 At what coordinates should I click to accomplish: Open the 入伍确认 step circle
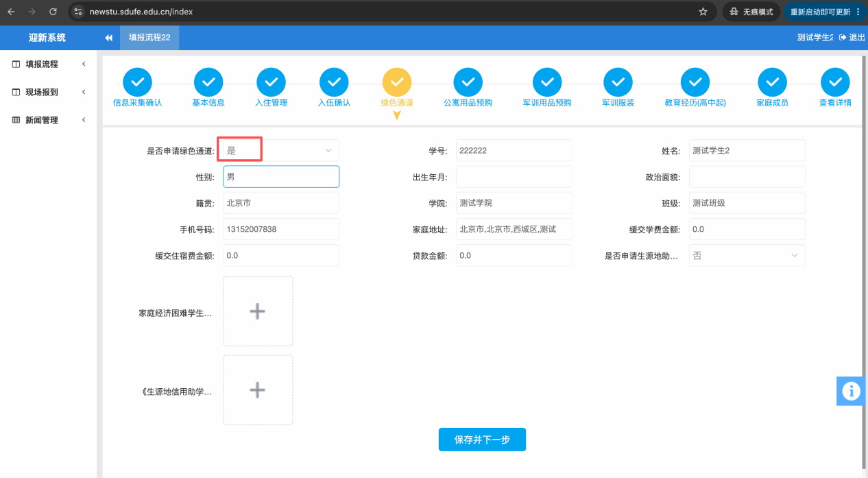coord(334,82)
